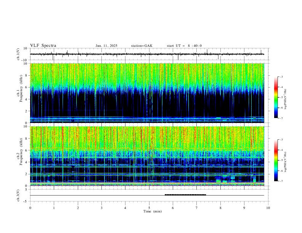Click the ch.2 spectrogram panel
This screenshot has height=233, width=302.
pyautogui.click(x=147, y=156)
